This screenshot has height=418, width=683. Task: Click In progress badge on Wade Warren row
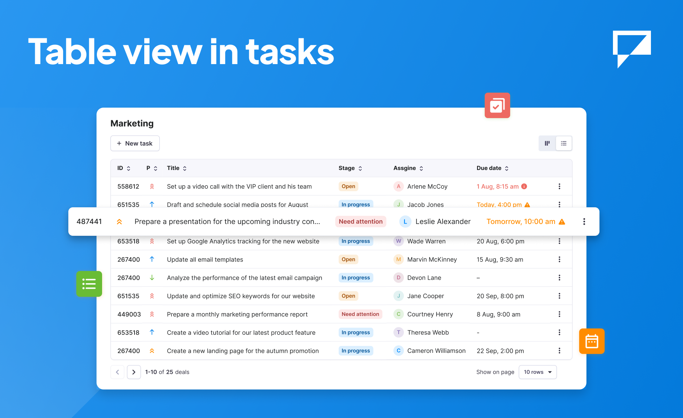[x=356, y=241]
